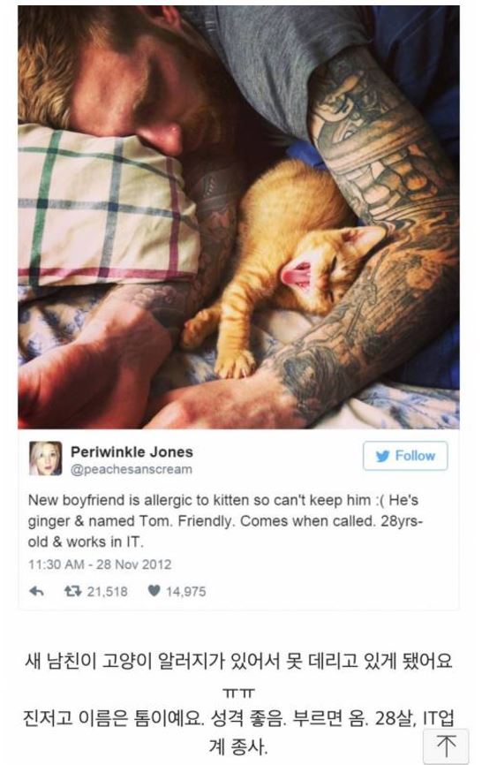View the 14,975 likes count

[x=185, y=591]
